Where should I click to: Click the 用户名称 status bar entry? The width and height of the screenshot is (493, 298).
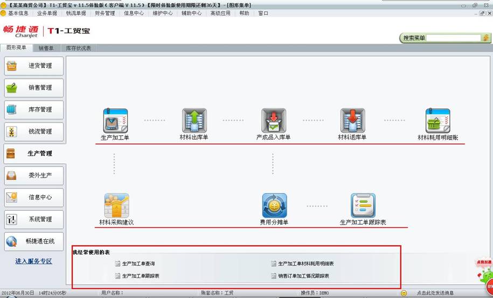(x=112, y=293)
